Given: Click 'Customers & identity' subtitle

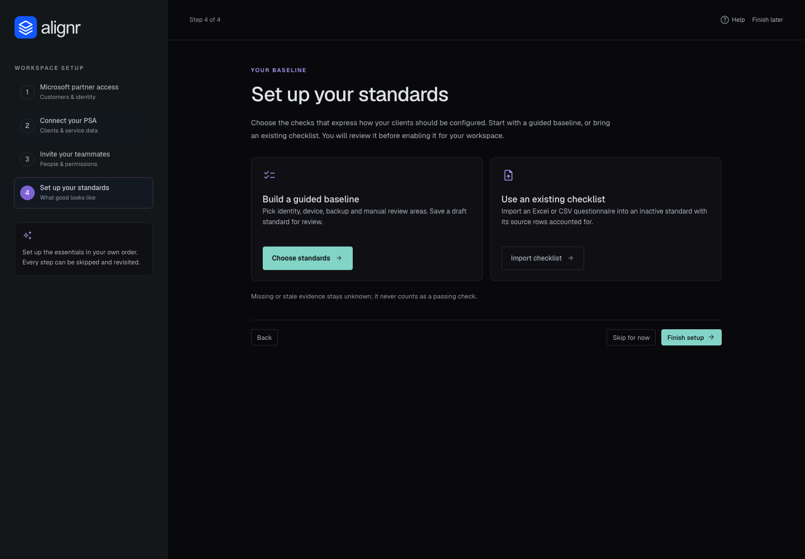Looking at the screenshot, I should pyautogui.click(x=68, y=97).
